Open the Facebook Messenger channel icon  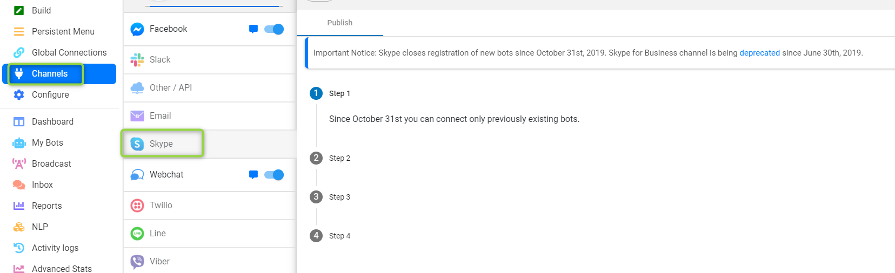point(137,29)
